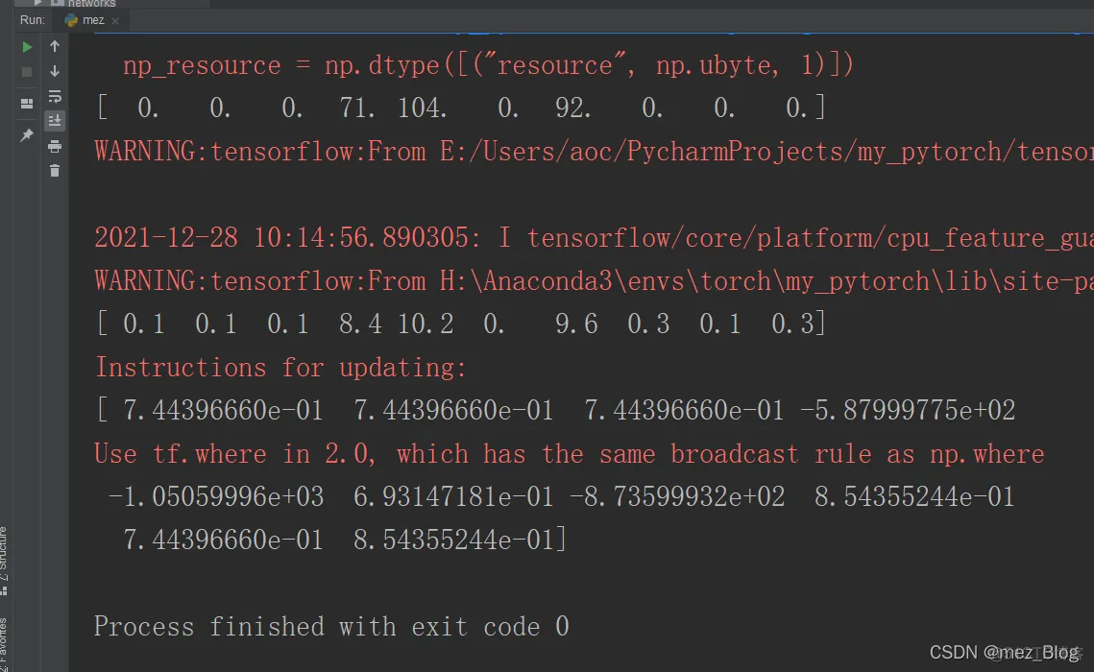Stop the process with the square icon
1094x672 pixels.
click(x=27, y=72)
